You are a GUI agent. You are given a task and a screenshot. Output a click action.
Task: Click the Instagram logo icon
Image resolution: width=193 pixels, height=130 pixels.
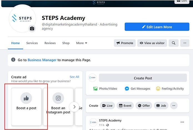[58, 98]
